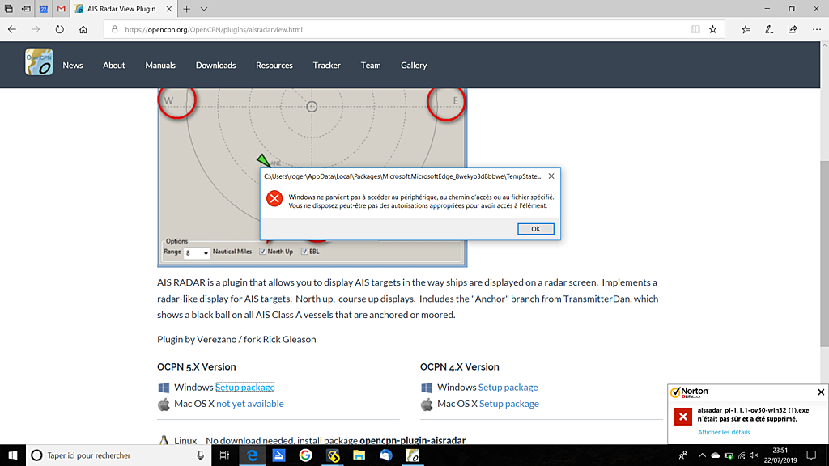The height and width of the screenshot is (466, 829).
Task: Open OpenCPN app on the taskbar
Action: click(x=412, y=455)
